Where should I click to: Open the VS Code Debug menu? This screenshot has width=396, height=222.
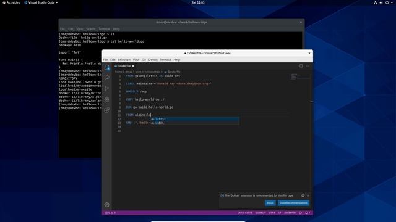153,60
